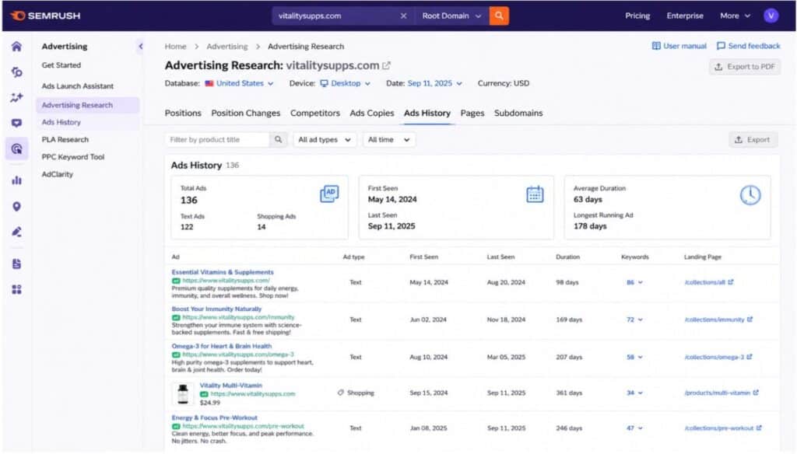Click the calendar icon in First Seen card
The image size is (797, 454).
pyautogui.click(x=535, y=194)
